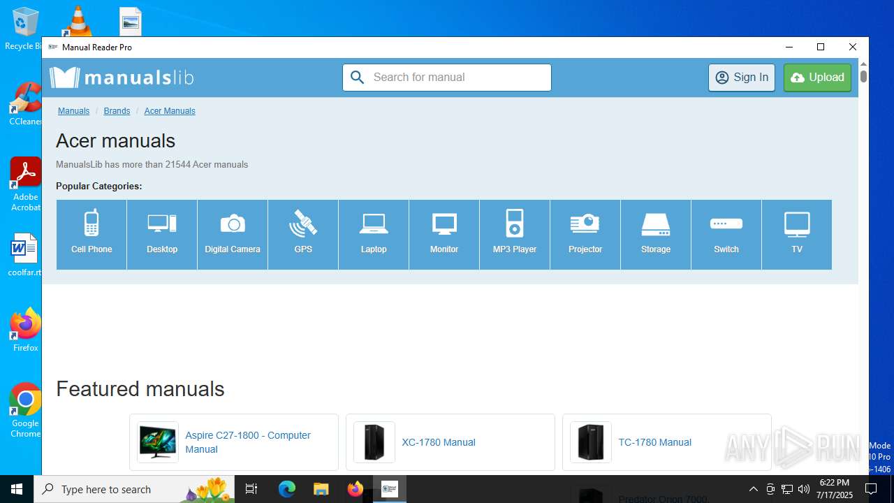894x503 pixels.
Task: Click the network icon in the tray
Action: 787,489
